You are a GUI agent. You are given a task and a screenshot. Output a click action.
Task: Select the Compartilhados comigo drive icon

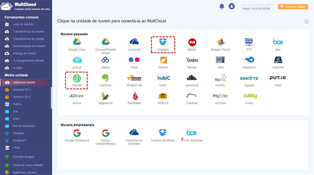(105, 42)
